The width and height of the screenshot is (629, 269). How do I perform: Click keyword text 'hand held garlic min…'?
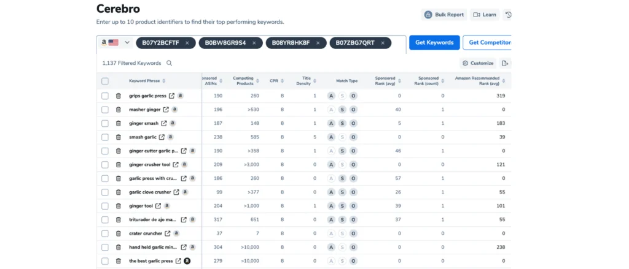pyautogui.click(x=153, y=248)
